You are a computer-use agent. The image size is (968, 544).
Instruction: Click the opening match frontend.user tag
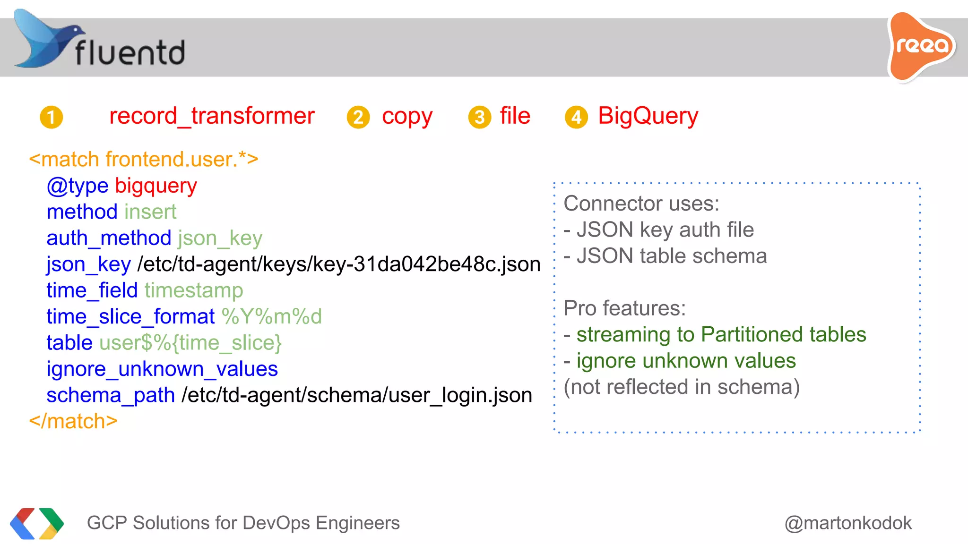pos(144,159)
